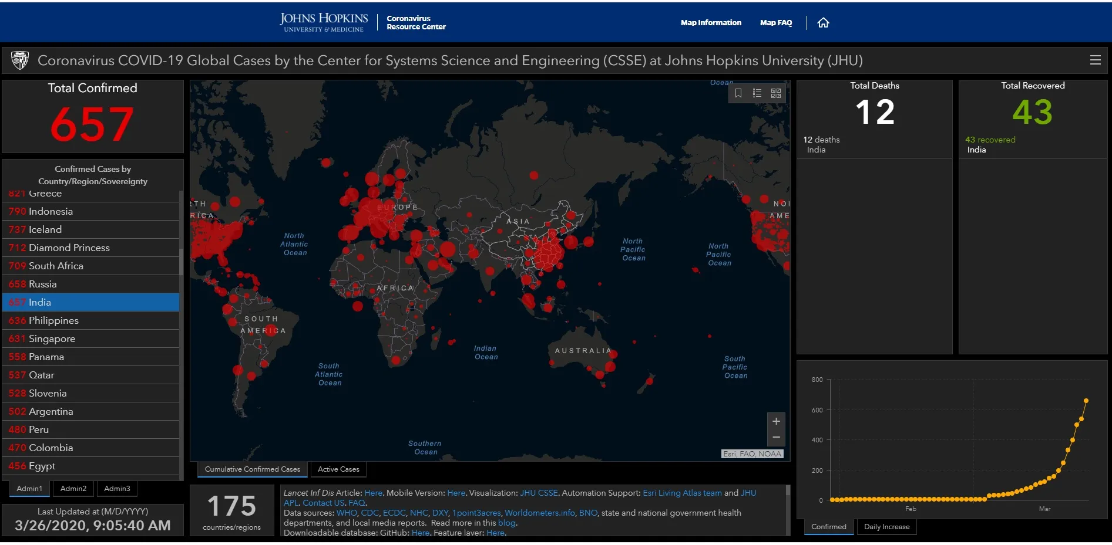This screenshot has height=545, width=1112.
Task: Open Map FAQ in header
Action: coord(776,23)
